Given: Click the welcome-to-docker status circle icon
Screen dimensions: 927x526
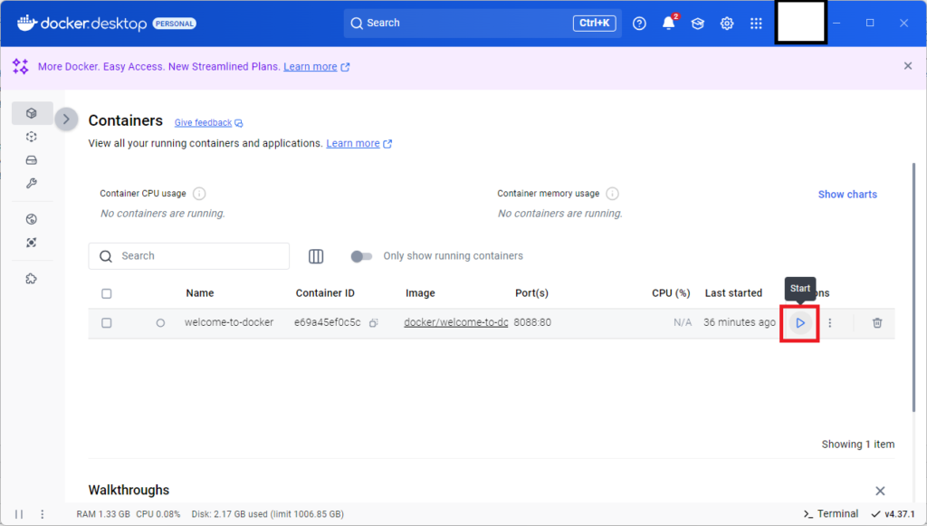Looking at the screenshot, I should point(160,323).
